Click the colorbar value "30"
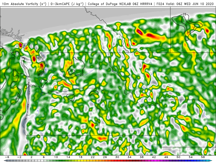 [x=117, y=157]
